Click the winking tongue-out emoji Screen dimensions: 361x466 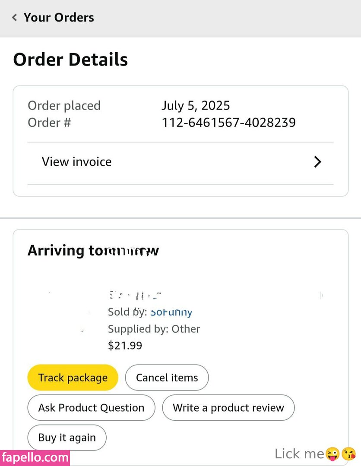click(x=332, y=453)
